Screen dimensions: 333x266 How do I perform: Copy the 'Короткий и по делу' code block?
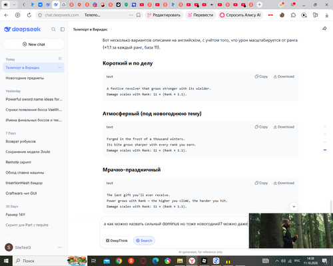pyautogui.click(x=261, y=76)
